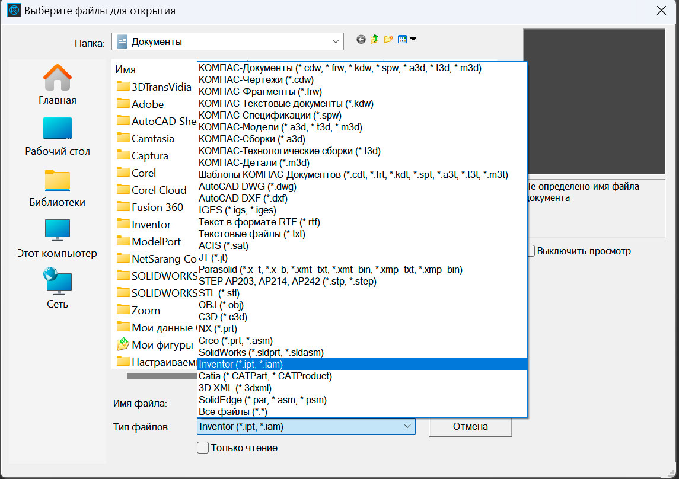Select the 3DTransVidia folder
679x479 pixels.
(154, 87)
